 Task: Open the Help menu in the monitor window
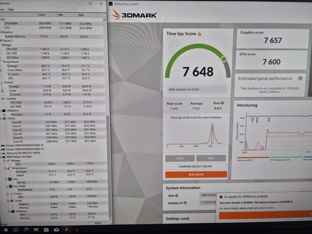click(x=11, y=9)
